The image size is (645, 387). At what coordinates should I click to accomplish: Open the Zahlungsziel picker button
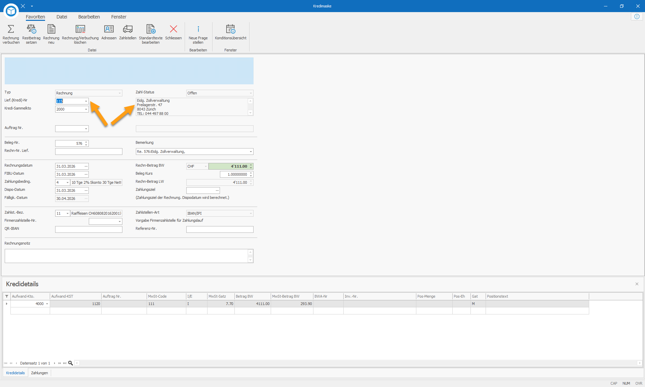point(217,190)
